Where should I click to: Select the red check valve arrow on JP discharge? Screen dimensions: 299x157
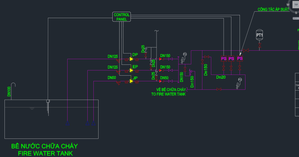point(161,81)
